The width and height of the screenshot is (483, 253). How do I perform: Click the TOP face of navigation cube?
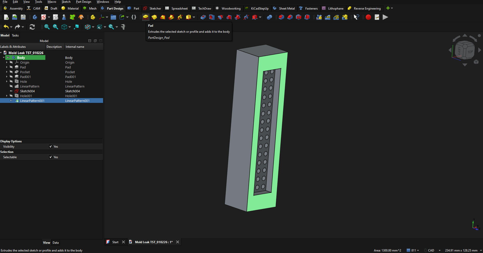coord(470,52)
